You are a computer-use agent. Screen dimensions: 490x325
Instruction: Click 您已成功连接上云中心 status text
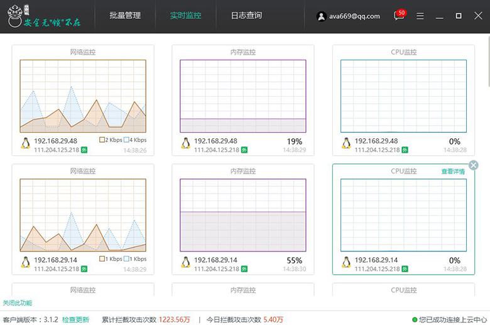453,320
